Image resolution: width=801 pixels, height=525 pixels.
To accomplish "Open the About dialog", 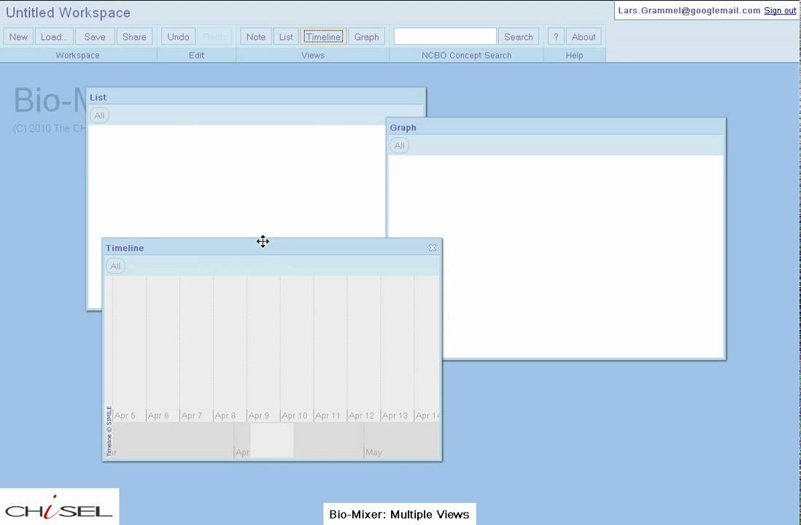I will [x=584, y=36].
